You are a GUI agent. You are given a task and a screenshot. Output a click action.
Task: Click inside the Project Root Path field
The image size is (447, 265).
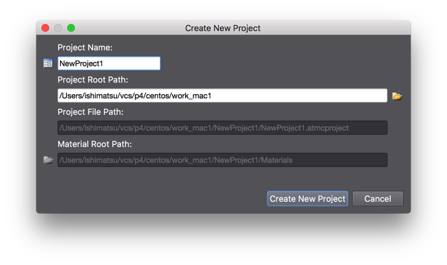click(223, 95)
